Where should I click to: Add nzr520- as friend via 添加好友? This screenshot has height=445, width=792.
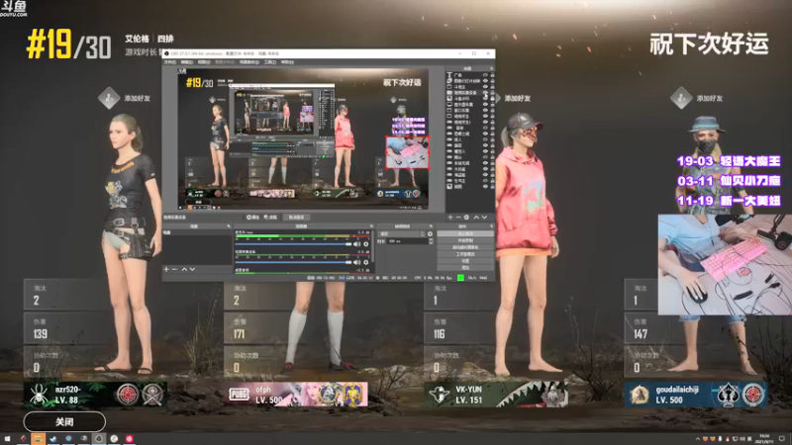pyautogui.click(x=125, y=98)
